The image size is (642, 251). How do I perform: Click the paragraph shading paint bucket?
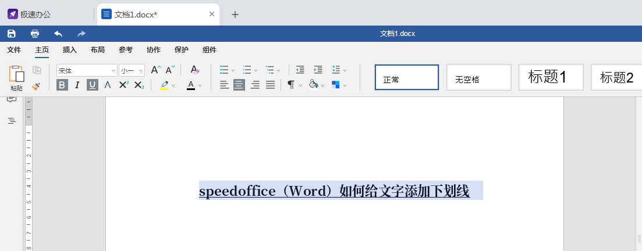314,85
